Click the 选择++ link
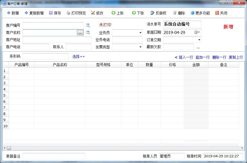This screenshot has height=163, width=247. click(78, 57)
